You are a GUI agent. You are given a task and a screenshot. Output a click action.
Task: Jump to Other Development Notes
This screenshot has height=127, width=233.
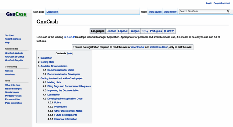click(x=68, y=111)
